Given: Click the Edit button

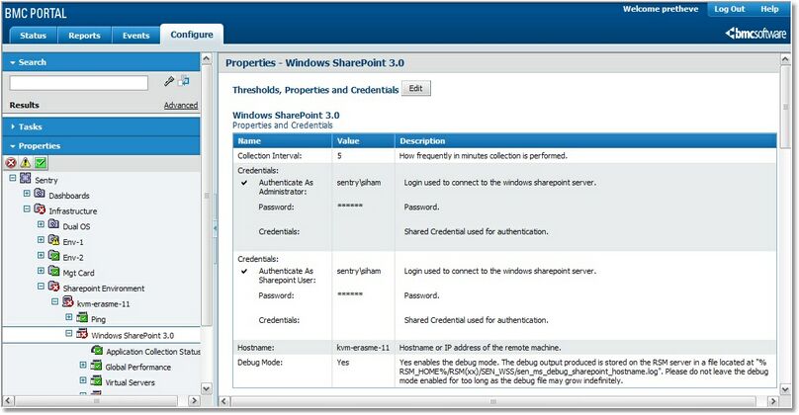Looking at the screenshot, I should click(x=415, y=88).
